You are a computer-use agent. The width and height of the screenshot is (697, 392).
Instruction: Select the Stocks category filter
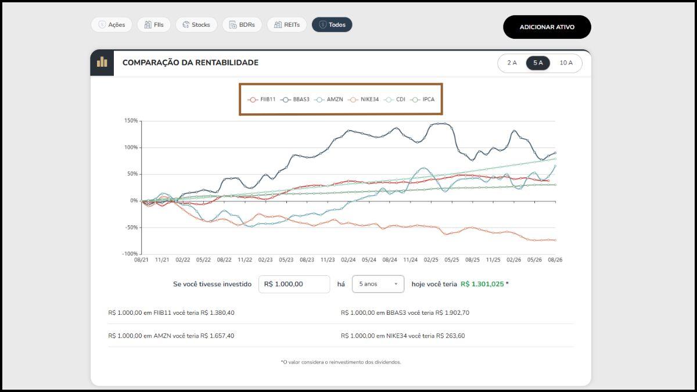coord(196,25)
